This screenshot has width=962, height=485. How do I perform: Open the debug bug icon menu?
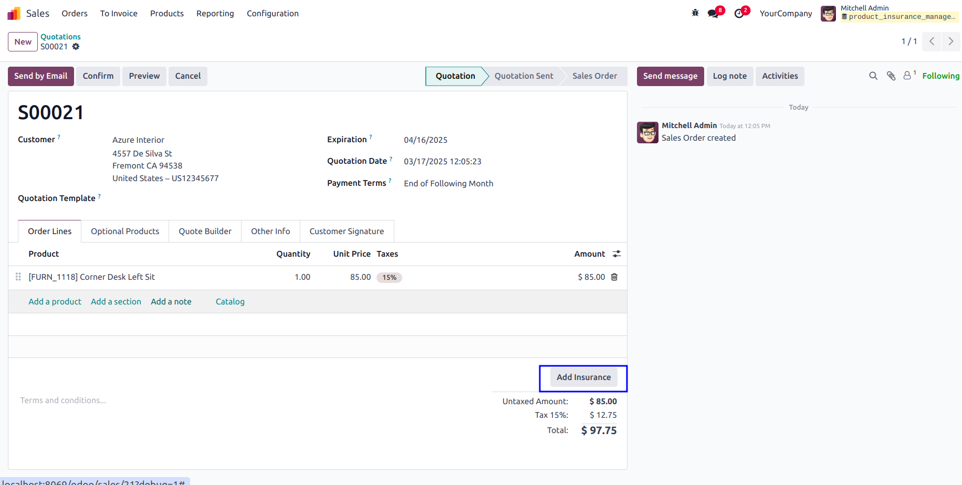695,13
